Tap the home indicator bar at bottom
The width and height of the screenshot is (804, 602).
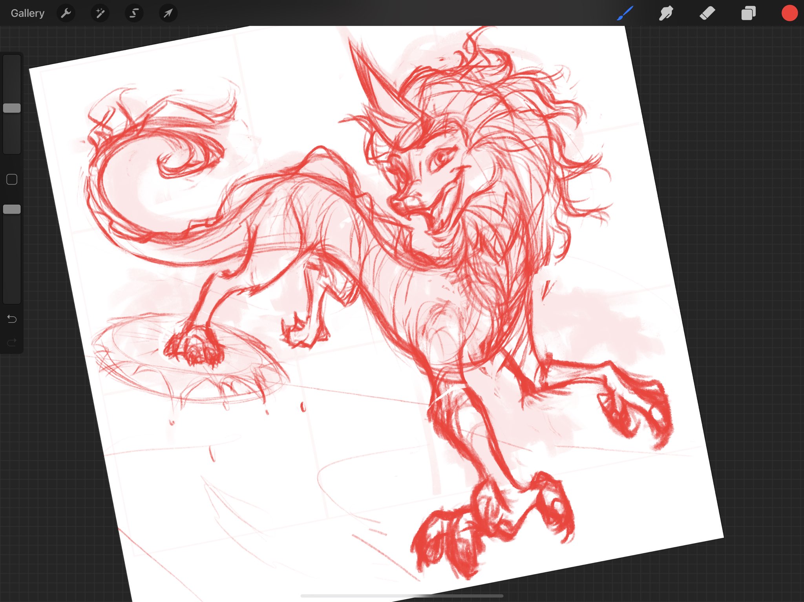pos(402,596)
